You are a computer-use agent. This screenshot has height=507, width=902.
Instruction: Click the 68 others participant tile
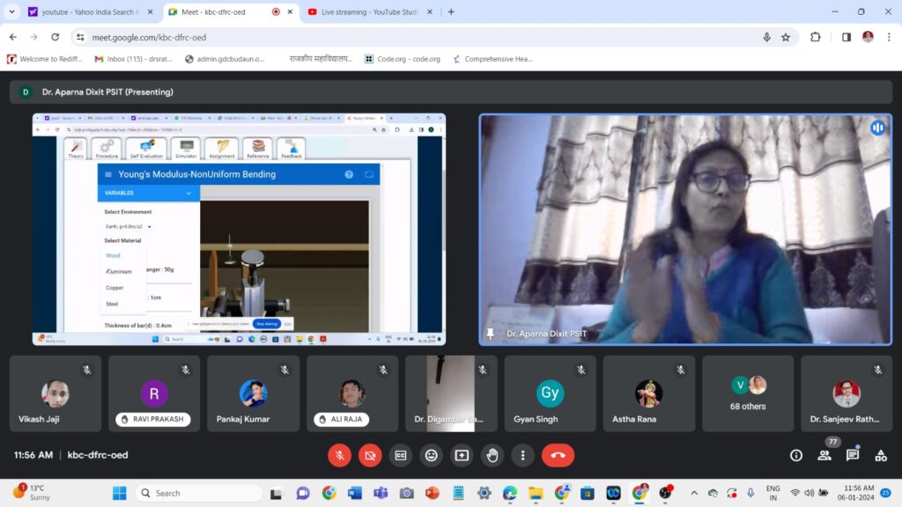coord(748,393)
